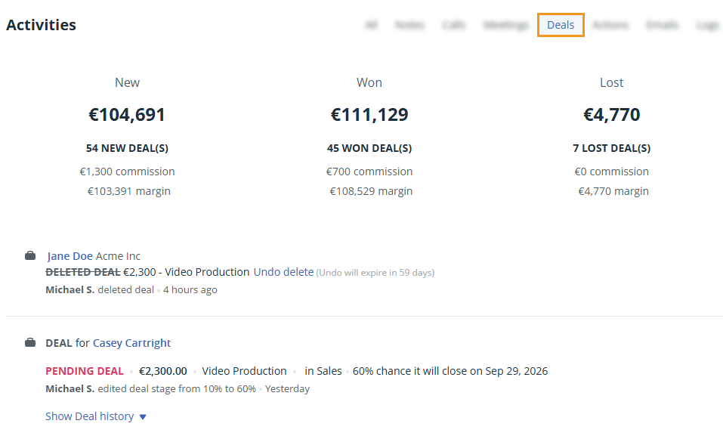Click the €108,529 margin text
The height and width of the screenshot is (439, 723).
click(x=371, y=191)
